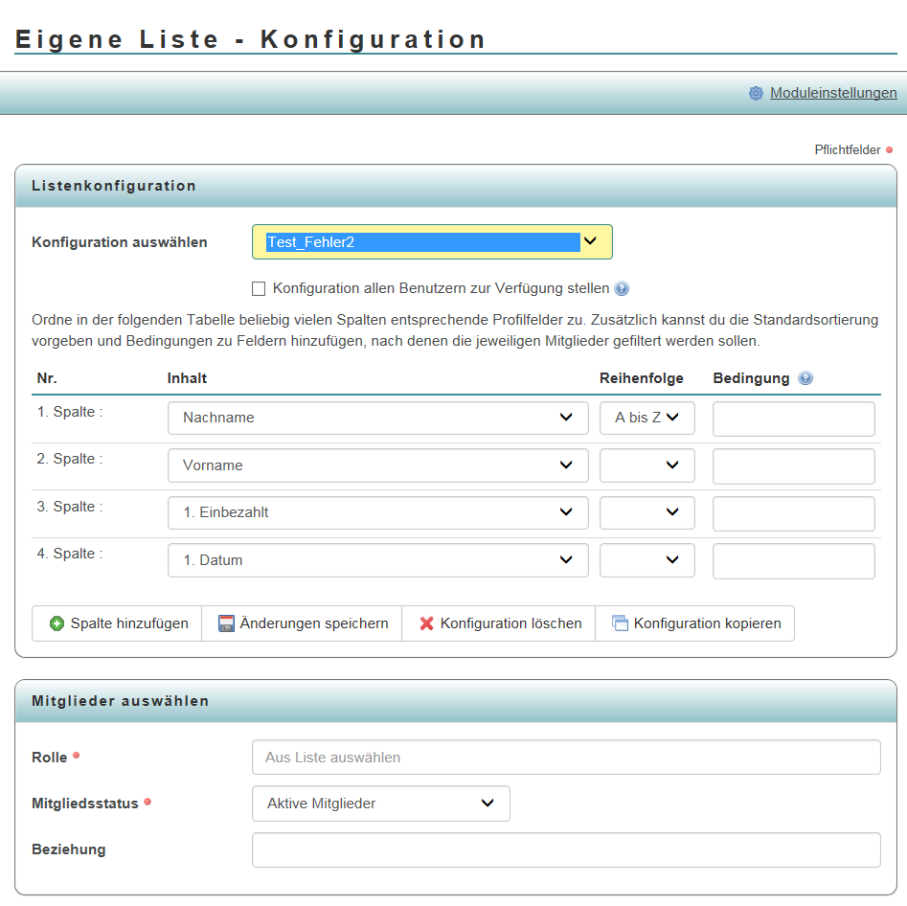Viewport: 907px width, 906px height.
Task: Click the Bedingung field for 1. Spalte
Action: pos(793,419)
